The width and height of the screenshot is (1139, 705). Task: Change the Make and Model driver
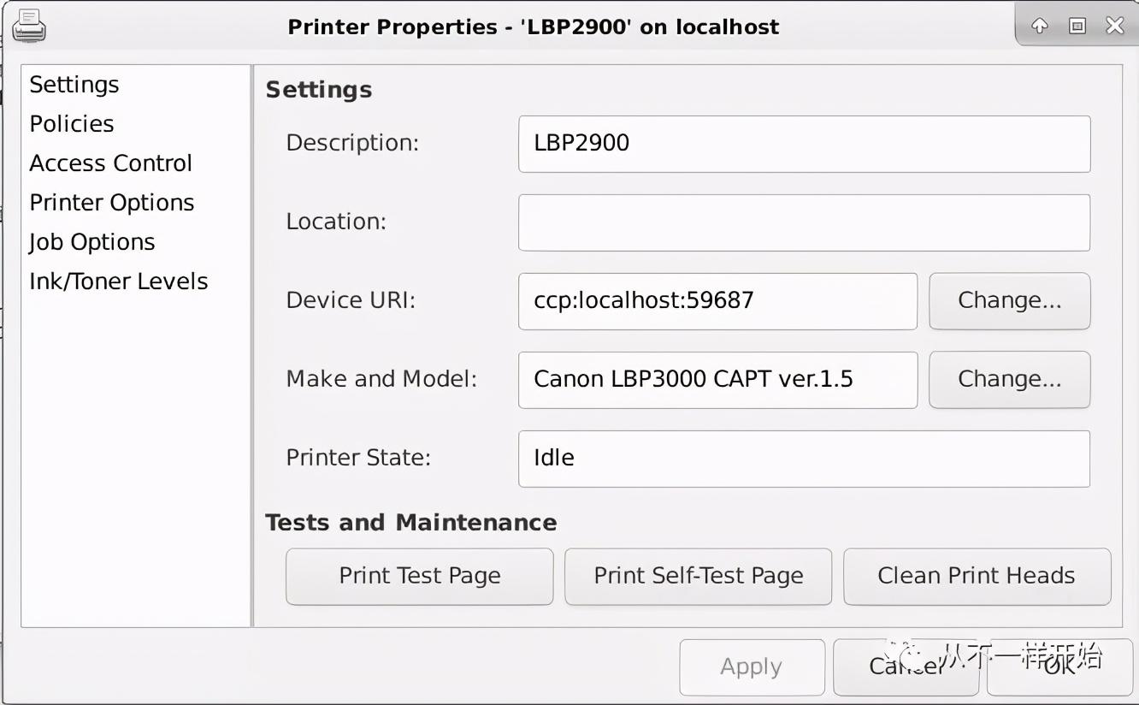pyautogui.click(x=1010, y=380)
